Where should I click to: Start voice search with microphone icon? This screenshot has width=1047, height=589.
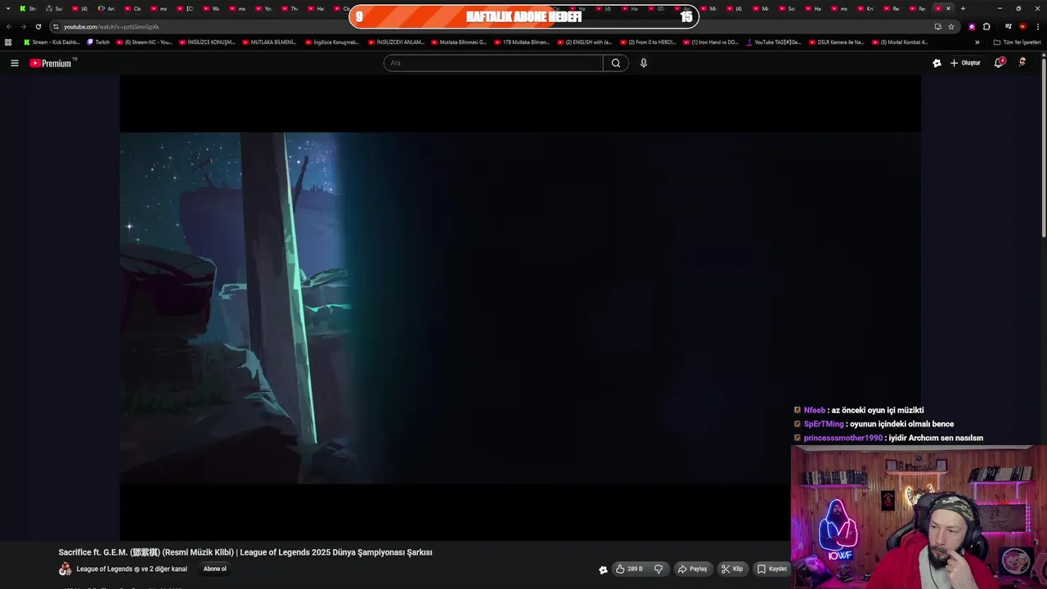(x=644, y=63)
